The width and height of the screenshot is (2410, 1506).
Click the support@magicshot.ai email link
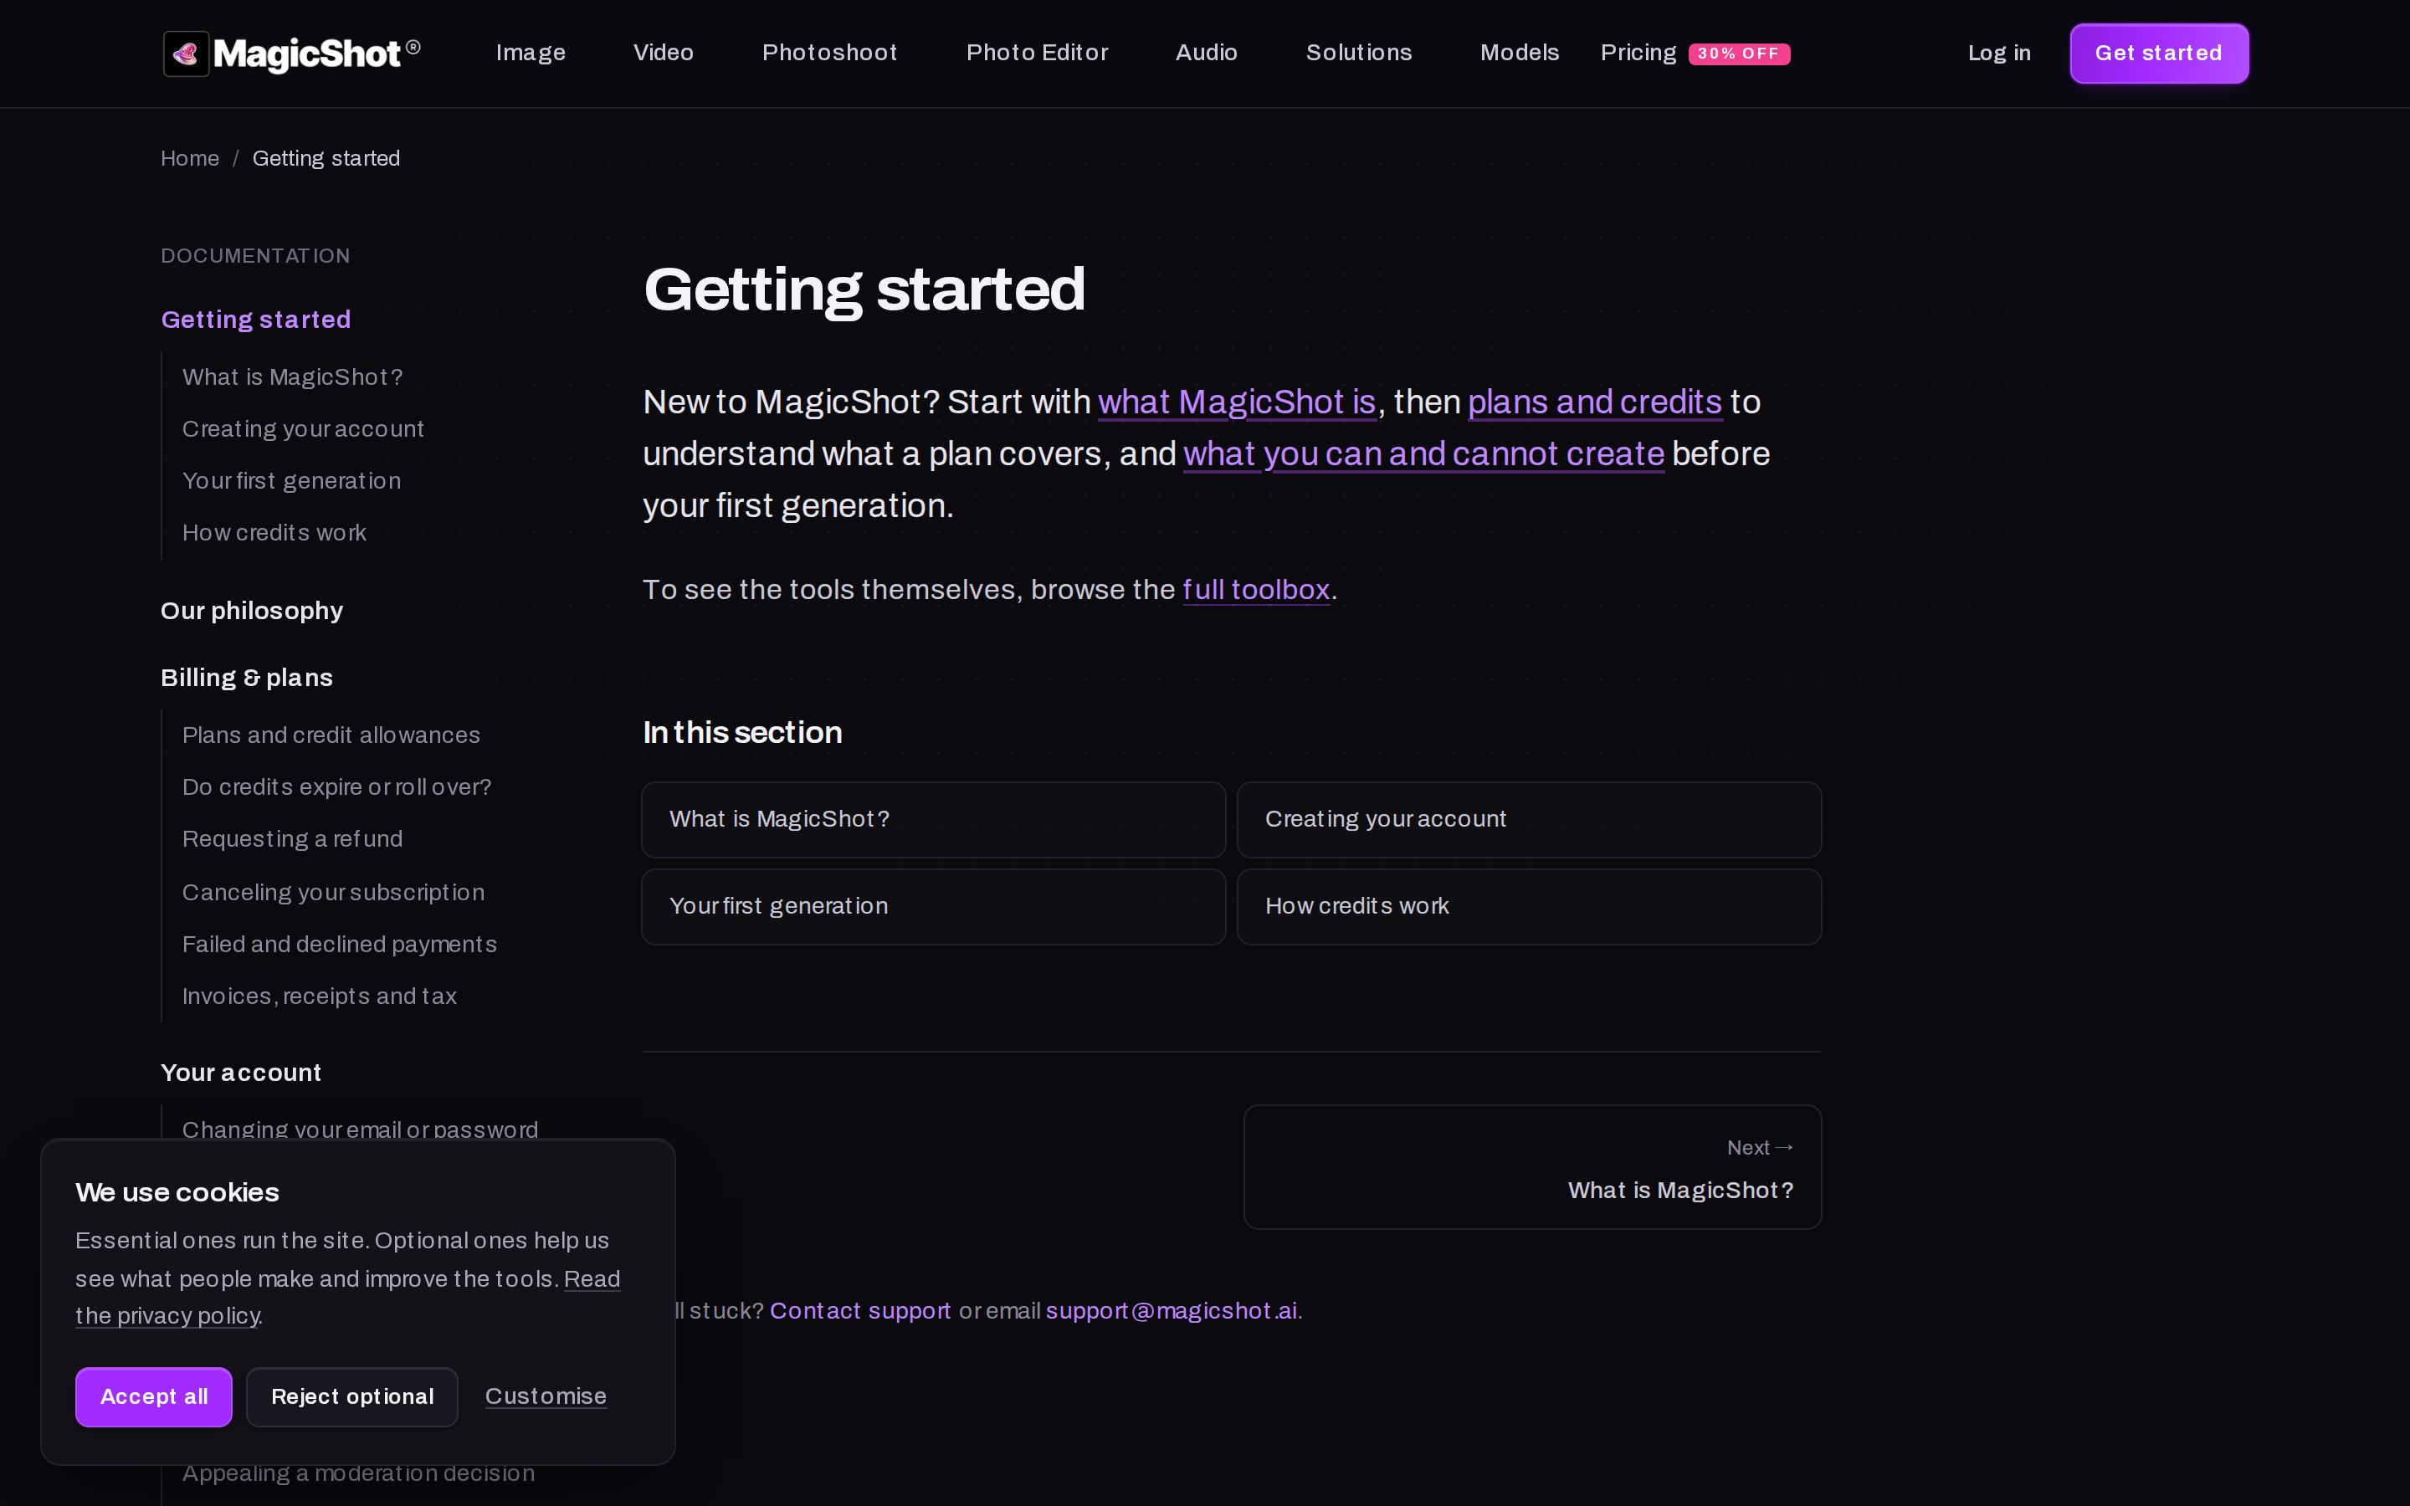[1172, 1311]
